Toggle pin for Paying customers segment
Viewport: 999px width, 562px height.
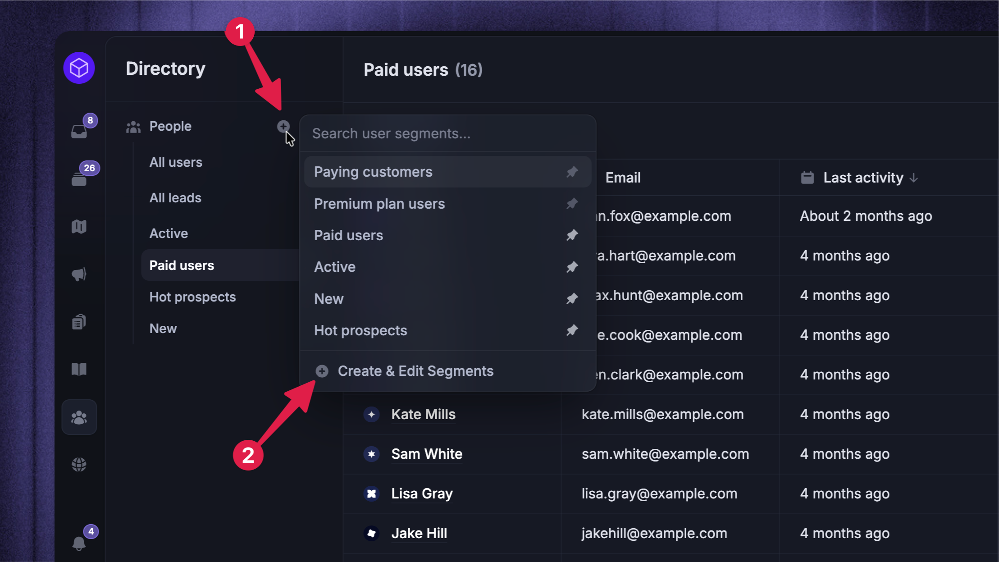pyautogui.click(x=572, y=172)
